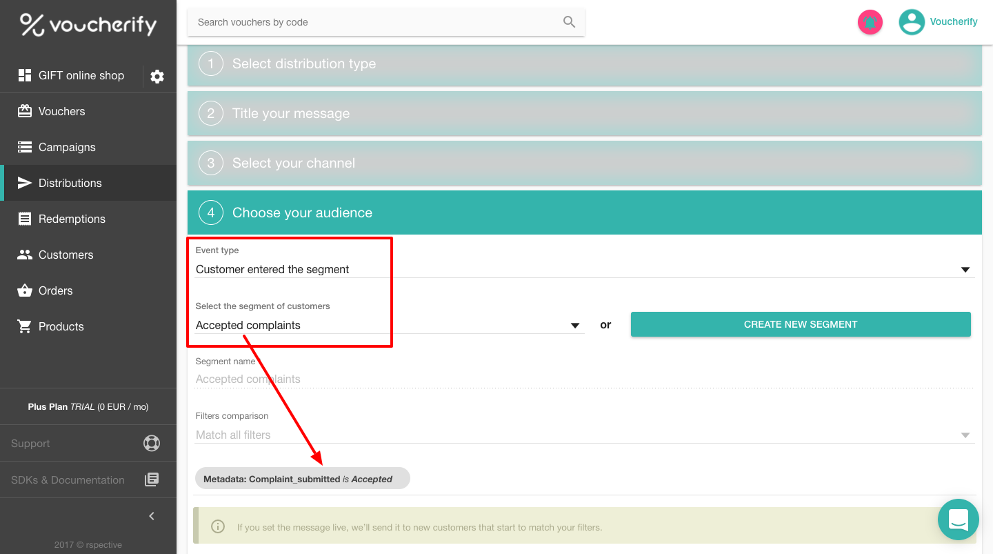Go to Campaigns in the sidebar
Screen dimensions: 993x554
pyautogui.click(x=67, y=147)
